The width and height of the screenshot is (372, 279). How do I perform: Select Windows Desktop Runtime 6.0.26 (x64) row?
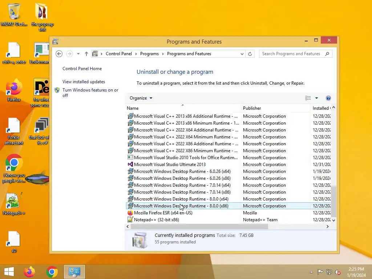click(x=228, y=171)
